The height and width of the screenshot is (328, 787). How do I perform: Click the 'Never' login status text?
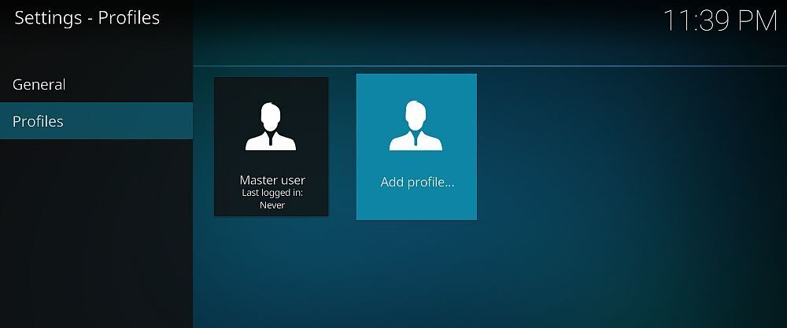272,205
